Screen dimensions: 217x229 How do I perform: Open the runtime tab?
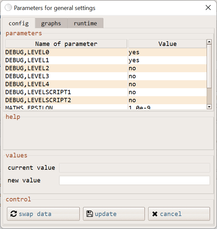85,23
